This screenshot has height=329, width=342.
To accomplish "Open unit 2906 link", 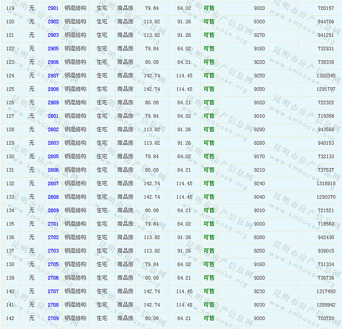I will 53,62.
